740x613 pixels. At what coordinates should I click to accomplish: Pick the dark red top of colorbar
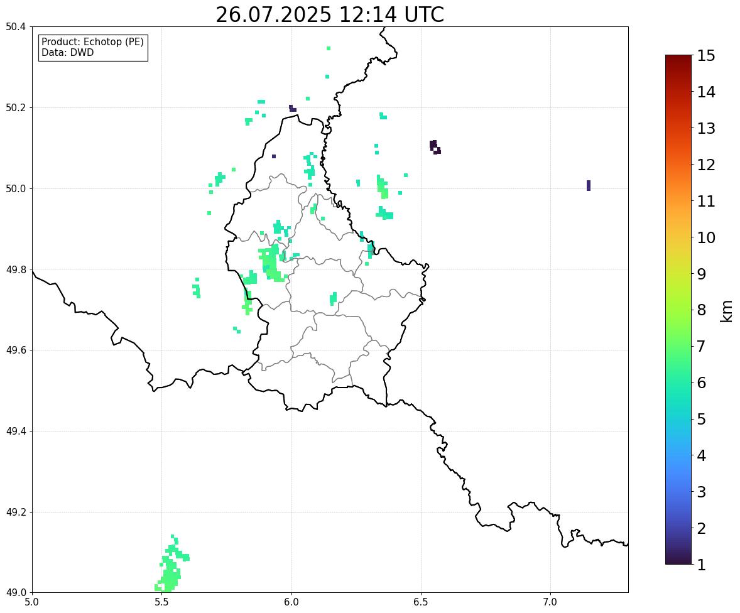tap(678, 59)
